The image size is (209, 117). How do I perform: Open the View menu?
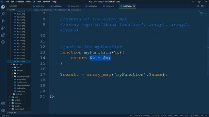(28, 2)
